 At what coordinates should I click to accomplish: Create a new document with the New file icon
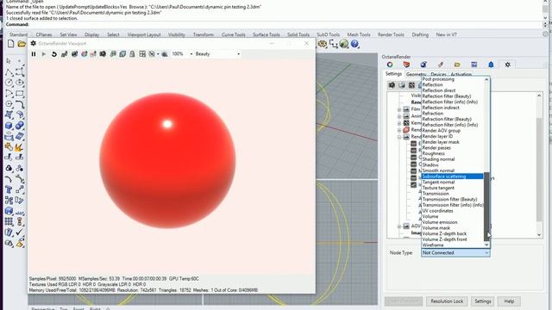click(10, 44)
